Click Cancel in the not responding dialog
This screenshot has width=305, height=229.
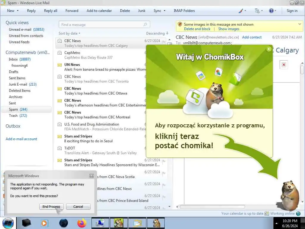pos(78,207)
